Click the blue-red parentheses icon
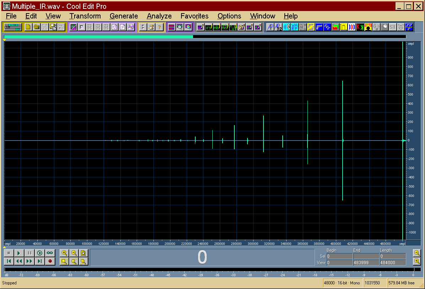 pyautogui.click(x=352, y=27)
